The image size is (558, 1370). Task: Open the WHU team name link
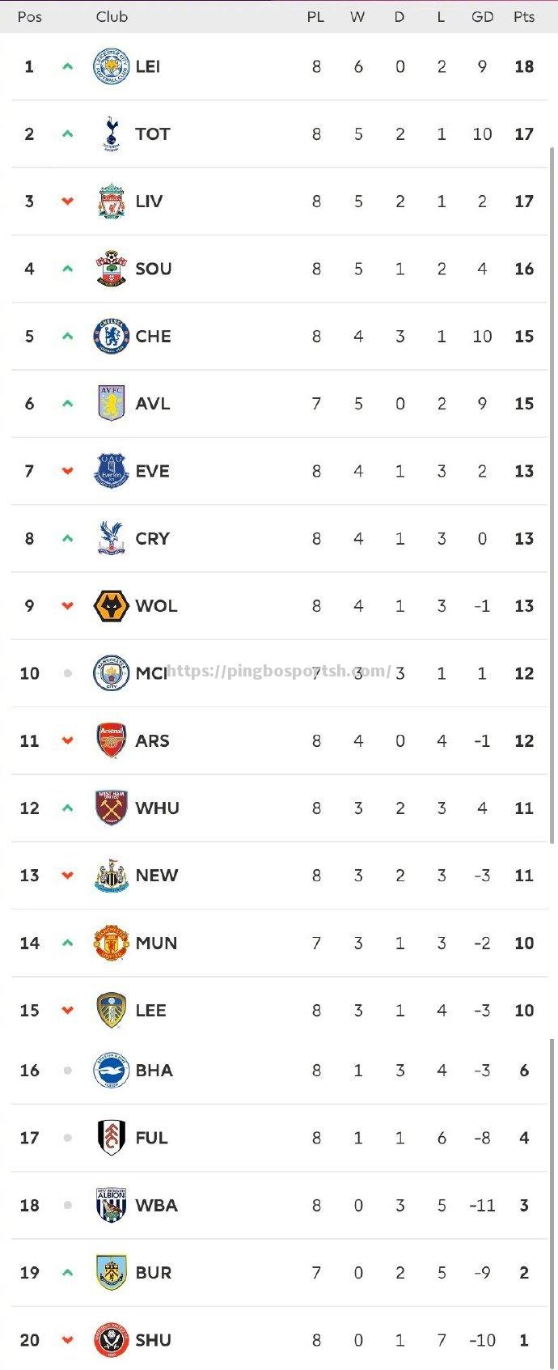(x=158, y=808)
